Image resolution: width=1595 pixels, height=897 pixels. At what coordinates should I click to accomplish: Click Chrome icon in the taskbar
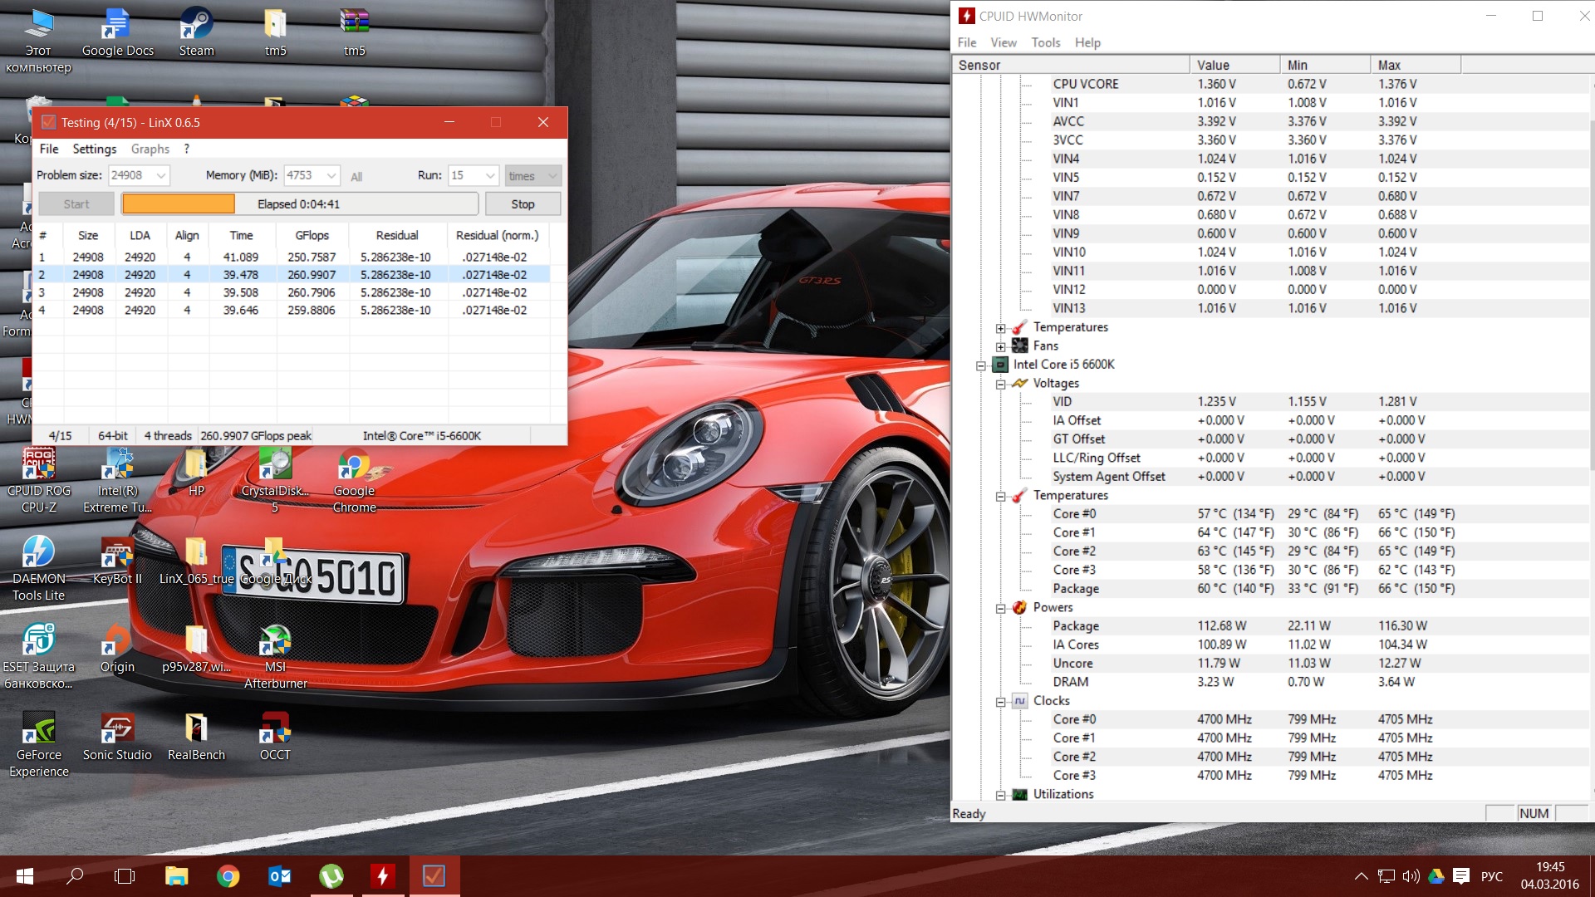[228, 875]
